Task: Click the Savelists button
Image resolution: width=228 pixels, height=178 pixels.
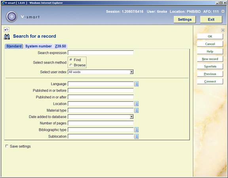Action: 210,67
